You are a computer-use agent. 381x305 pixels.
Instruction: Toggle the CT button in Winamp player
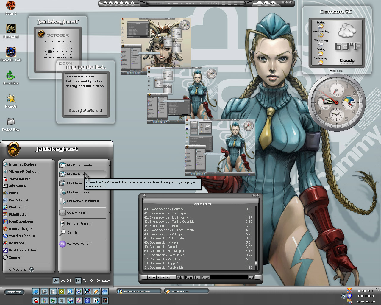[x=259, y=3]
